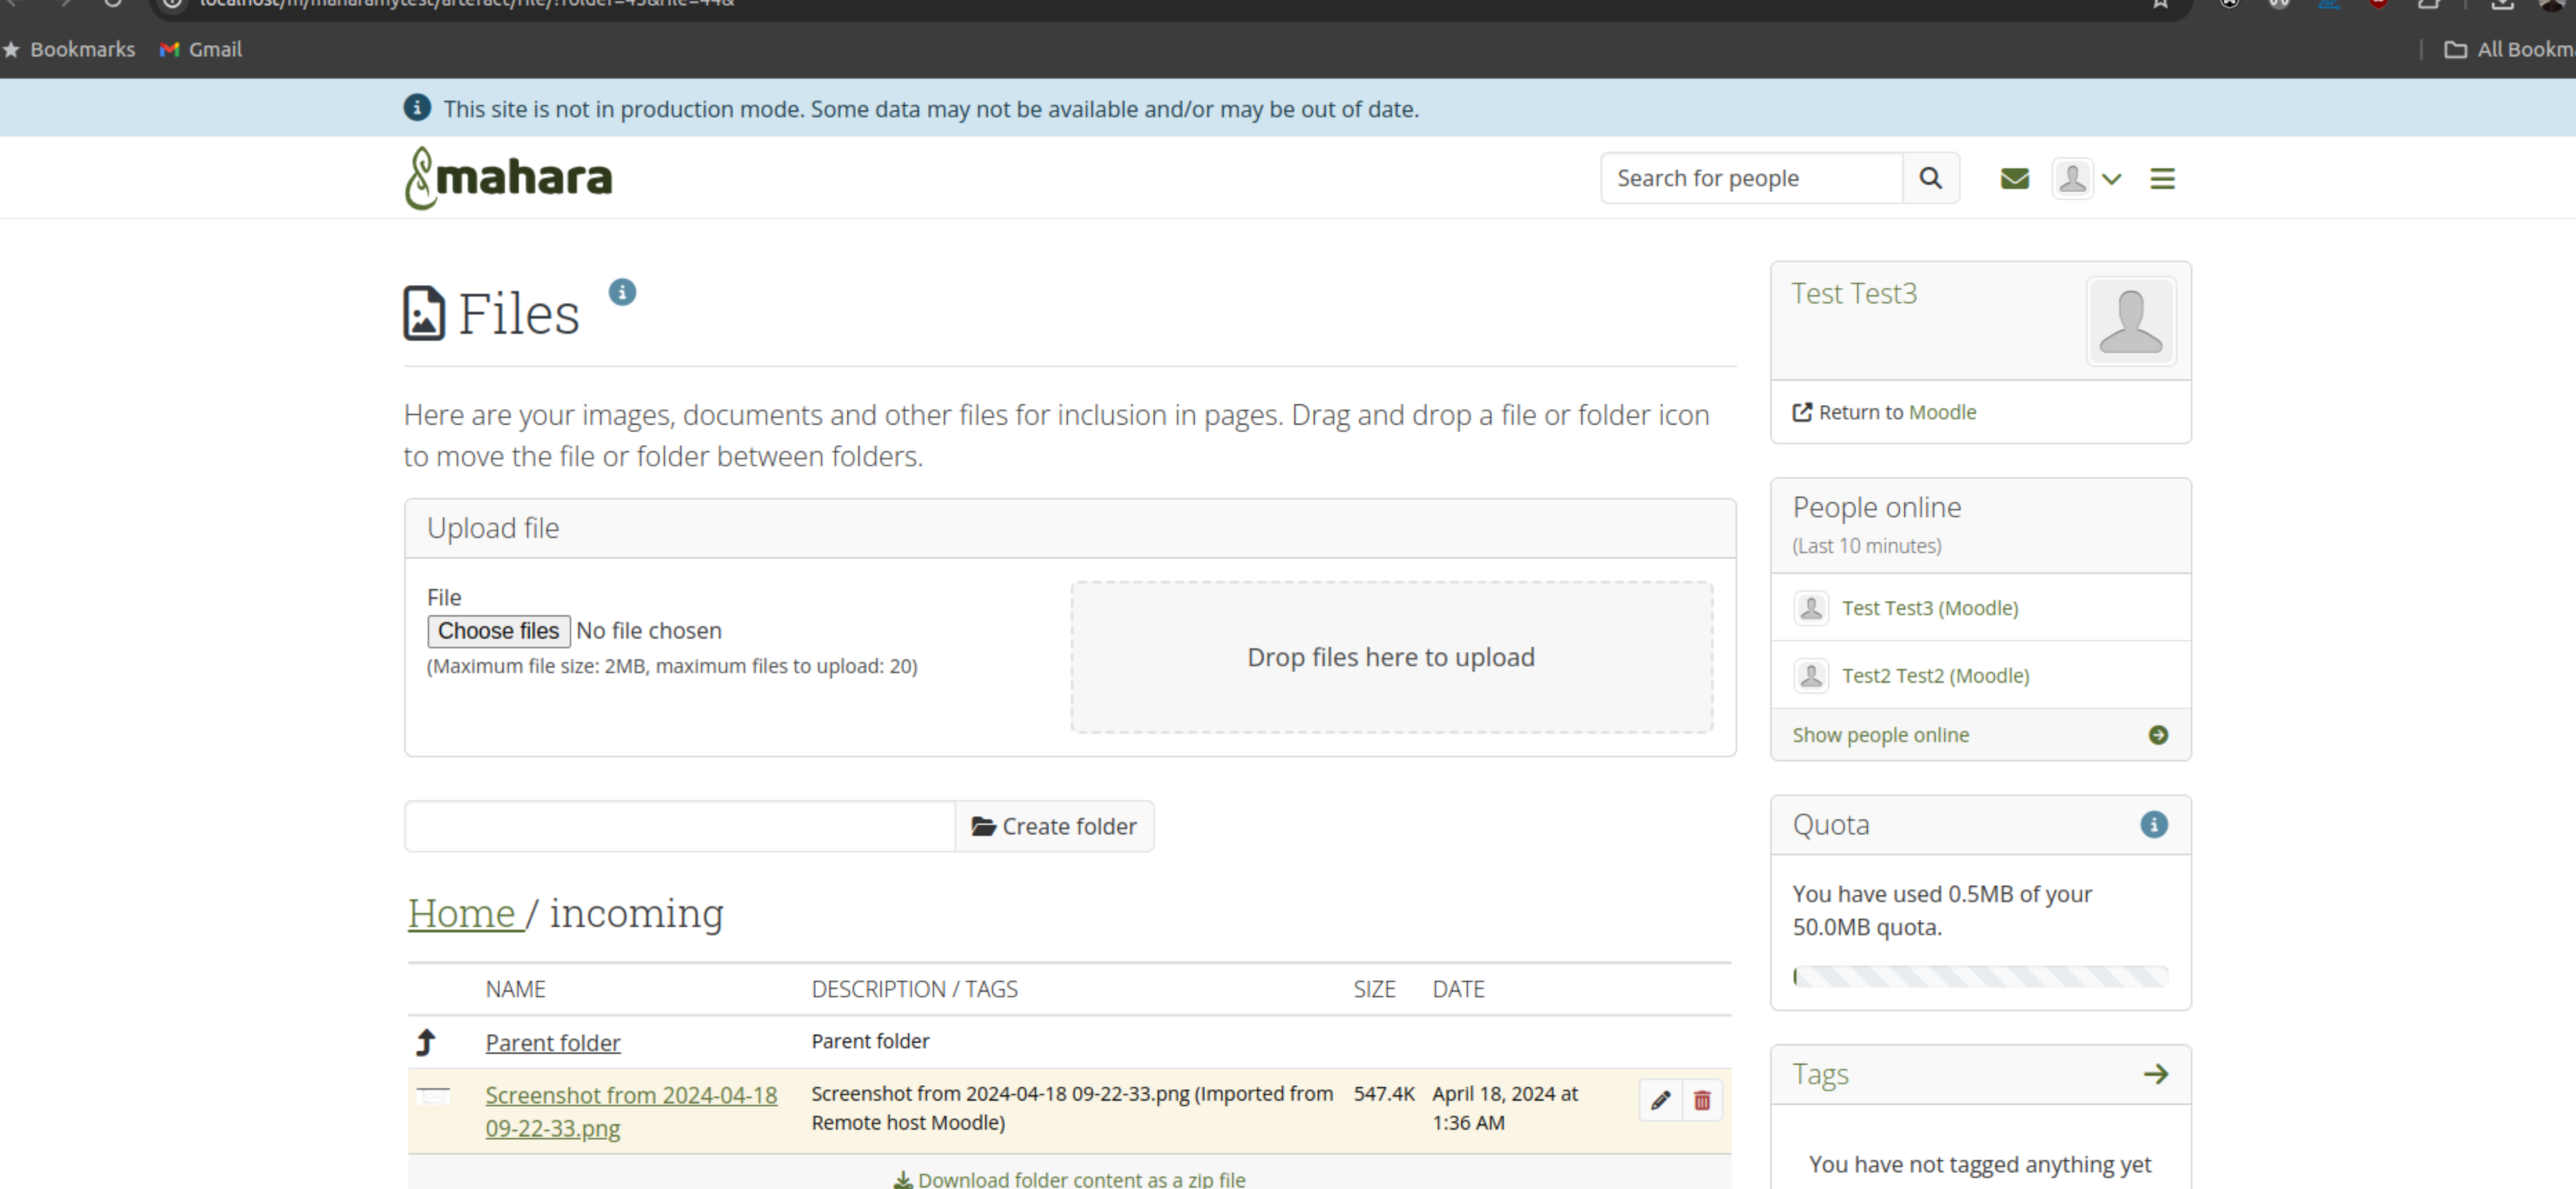Open Test Test3 (Moodle) online user
The width and height of the screenshot is (2576, 1189).
tap(1930, 608)
